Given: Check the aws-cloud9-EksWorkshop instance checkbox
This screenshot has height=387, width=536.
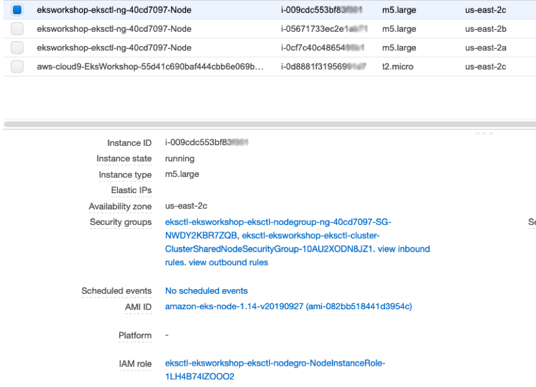Looking at the screenshot, I should [17, 66].
